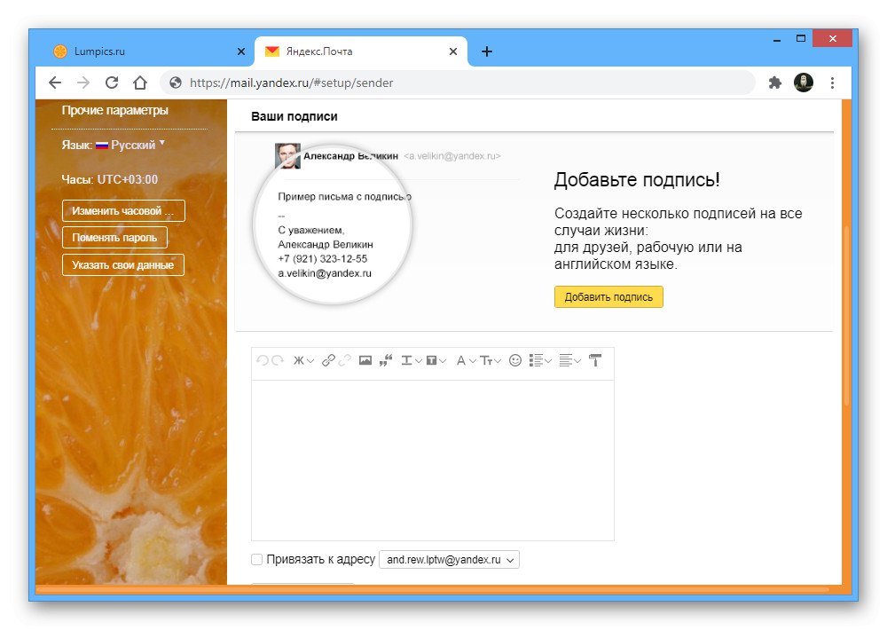Image resolution: width=887 pixels, height=630 pixels.
Task: Maximize the browser window
Action: [800, 38]
